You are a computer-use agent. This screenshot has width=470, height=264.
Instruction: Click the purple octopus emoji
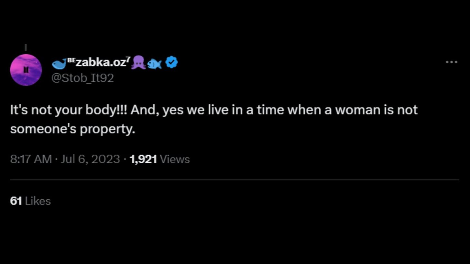point(138,62)
